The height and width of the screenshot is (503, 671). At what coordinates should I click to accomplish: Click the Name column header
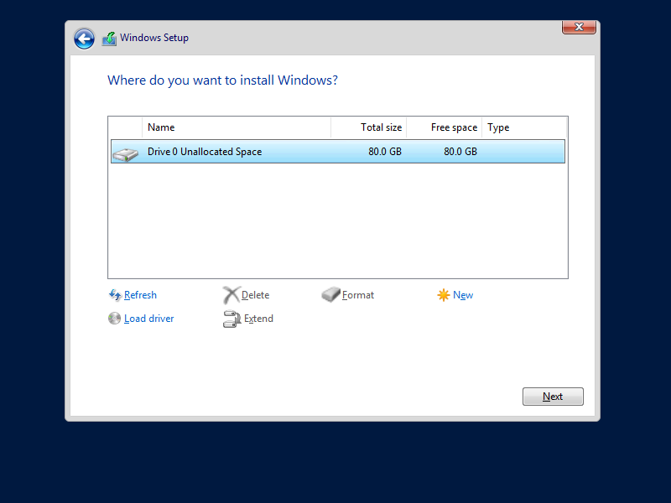(x=237, y=127)
